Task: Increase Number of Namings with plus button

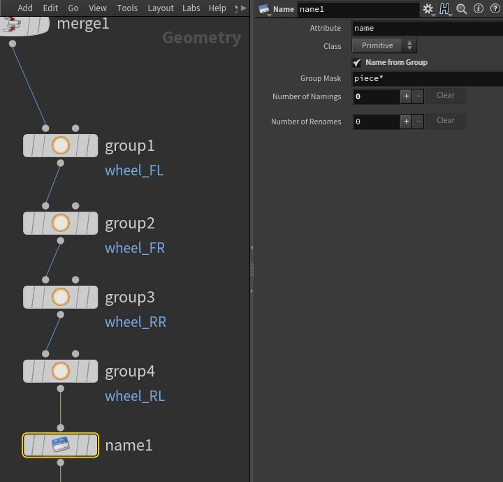Action: (406, 96)
